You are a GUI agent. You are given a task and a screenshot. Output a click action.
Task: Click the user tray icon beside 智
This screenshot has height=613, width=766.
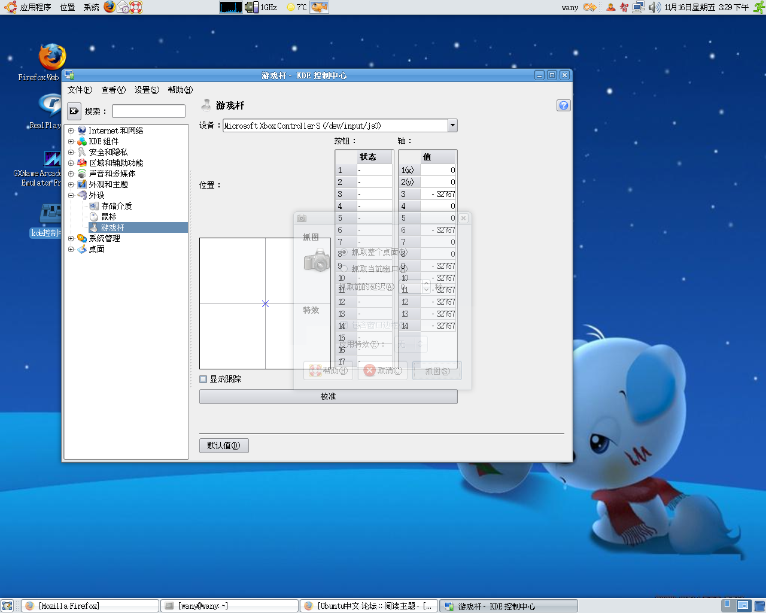[610, 7]
